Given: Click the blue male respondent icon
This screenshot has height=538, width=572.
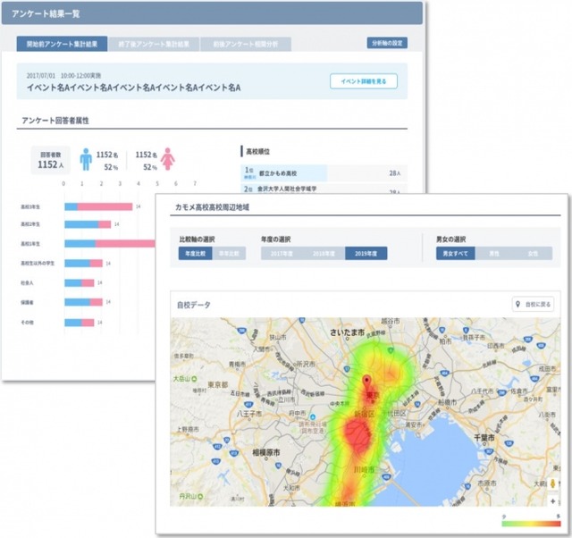Looking at the screenshot, I should coord(86,159).
